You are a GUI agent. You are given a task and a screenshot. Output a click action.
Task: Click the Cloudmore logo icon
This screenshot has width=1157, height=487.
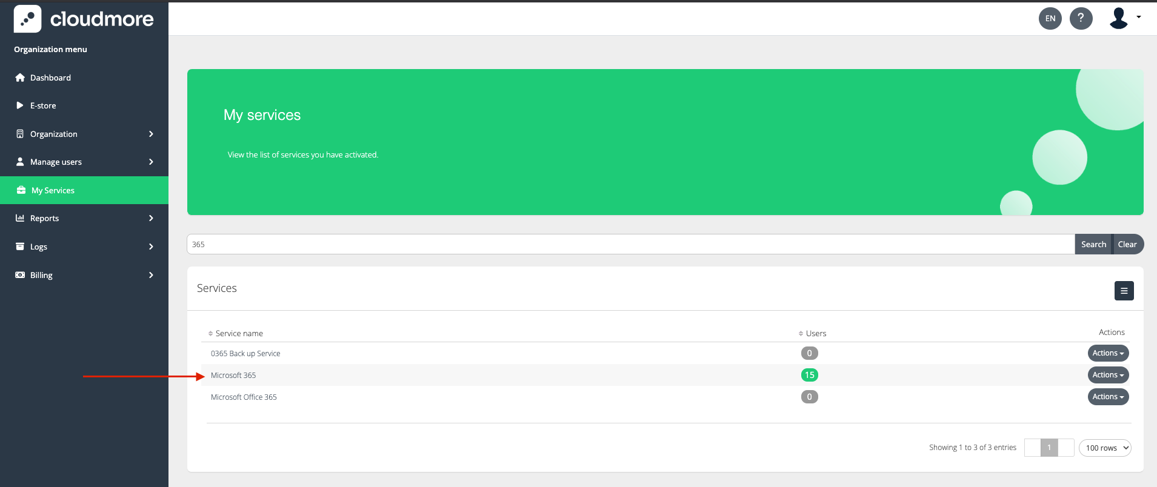click(x=27, y=19)
